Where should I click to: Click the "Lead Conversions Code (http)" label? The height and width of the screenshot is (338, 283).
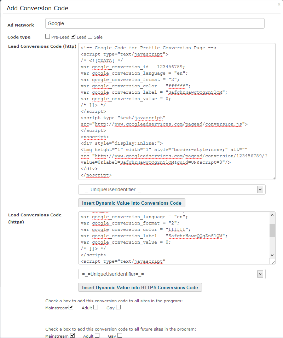click(x=42, y=46)
